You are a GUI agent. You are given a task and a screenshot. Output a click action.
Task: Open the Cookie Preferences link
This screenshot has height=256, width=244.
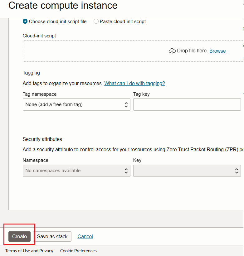(78, 251)
